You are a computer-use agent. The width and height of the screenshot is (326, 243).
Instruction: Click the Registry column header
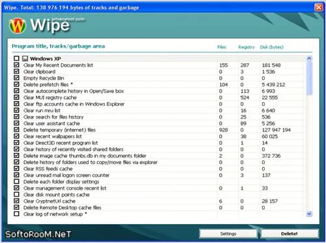coord(246,47)
